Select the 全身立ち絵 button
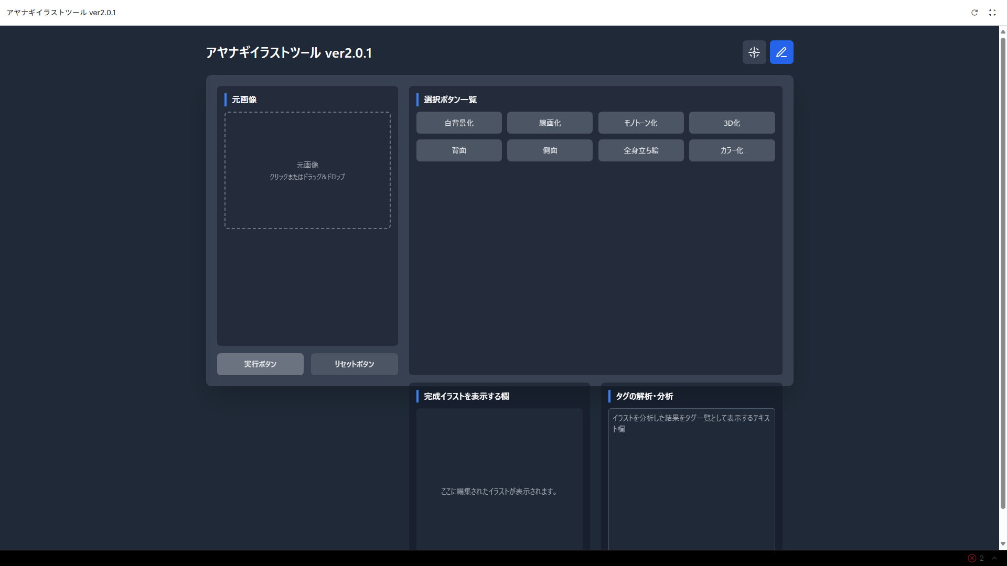This screenshot has width=1007, height=566. tap(641, 150)
